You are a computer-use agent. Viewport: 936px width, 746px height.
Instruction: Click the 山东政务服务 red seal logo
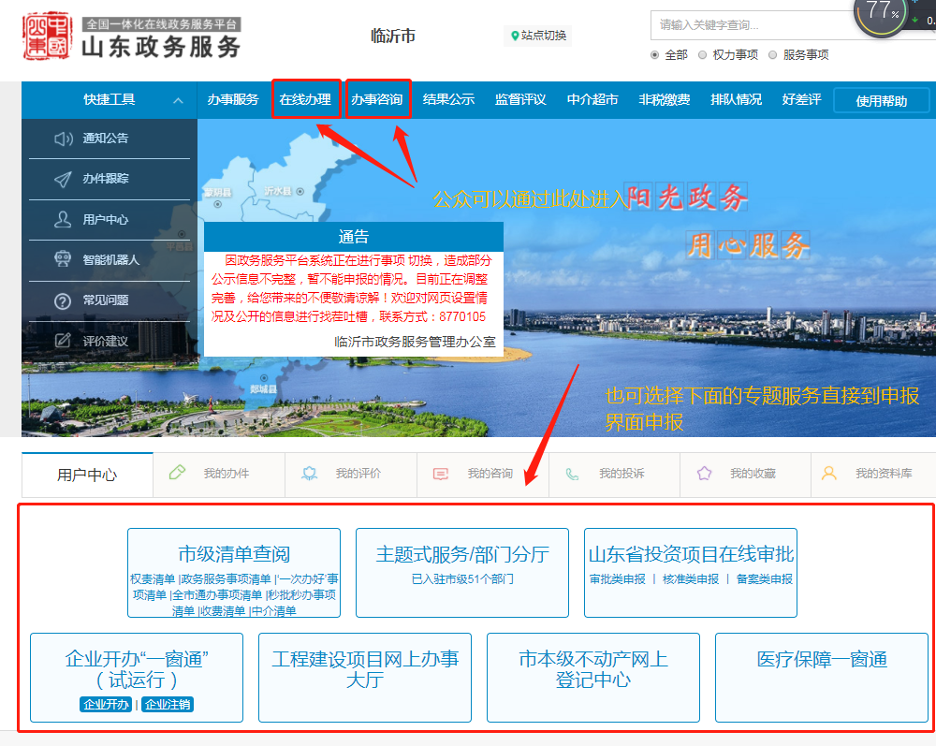47,36
